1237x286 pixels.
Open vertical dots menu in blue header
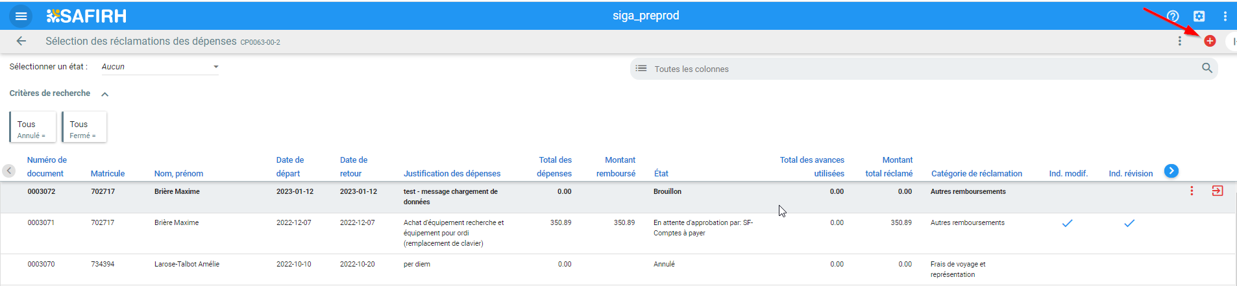(1225, 16)
